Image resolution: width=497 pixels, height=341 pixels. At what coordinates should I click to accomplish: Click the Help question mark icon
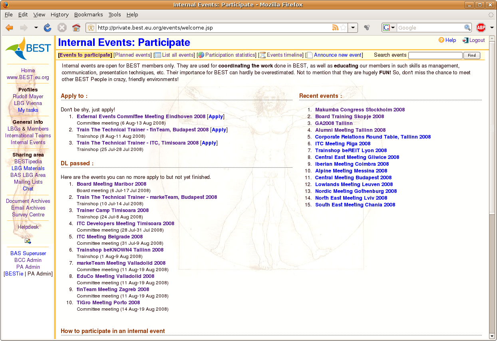[x=441, y=40]
